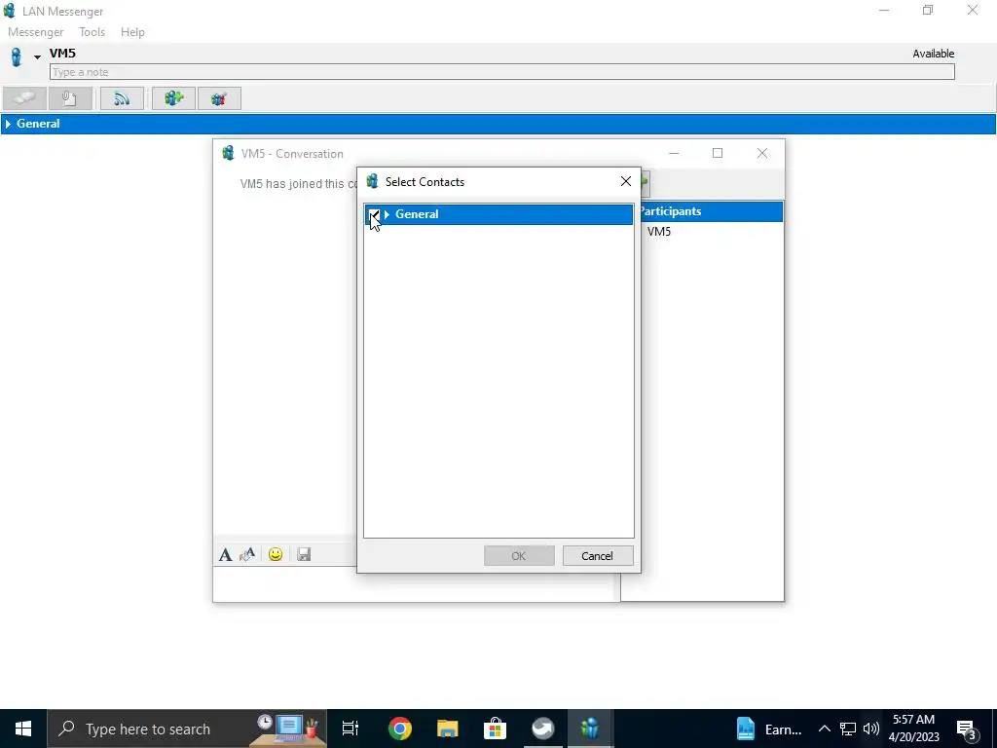
Task: Minimize the VM5 - Conversation window
Action: click(674, 153)
